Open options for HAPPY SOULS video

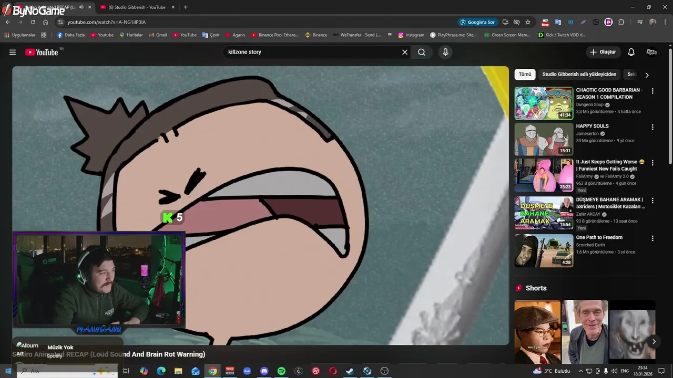(652, 127)
